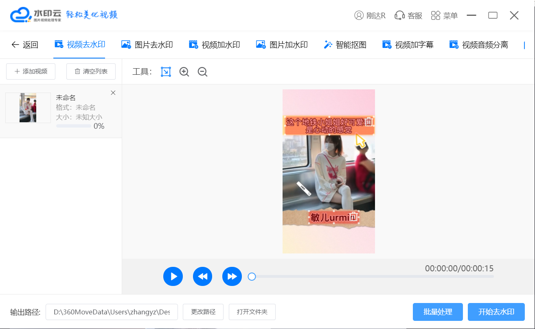
Task: Fast forward the video preview
Action: [x=232, y=277]
